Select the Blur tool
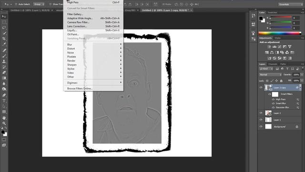Viewport: 305px width, 172px height. click(x=4, y=84)
